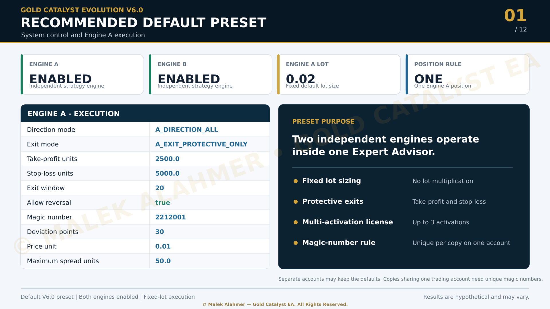550x309 pixels.
Task: Click the ENGINE A - EXECUTION table header
Action: tap(145, 114)
